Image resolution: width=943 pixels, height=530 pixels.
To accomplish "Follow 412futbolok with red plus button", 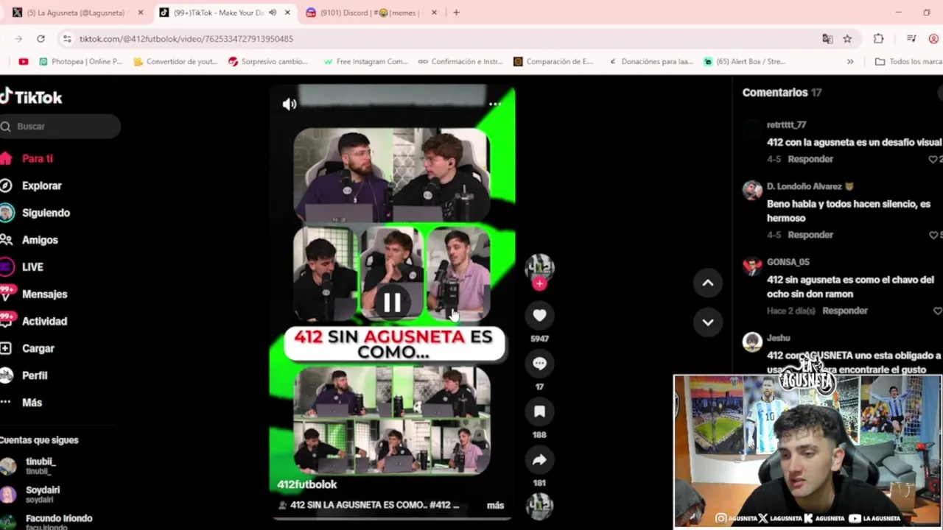I will tap(539, 283).
